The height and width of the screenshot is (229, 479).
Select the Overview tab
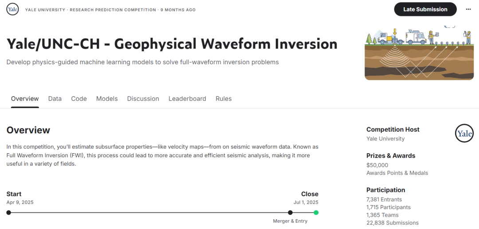[x=25, y=99]
